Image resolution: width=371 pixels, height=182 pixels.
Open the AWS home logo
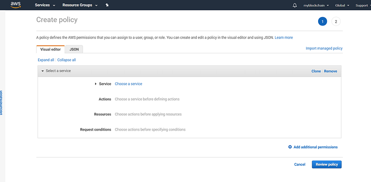coord(16,5)
